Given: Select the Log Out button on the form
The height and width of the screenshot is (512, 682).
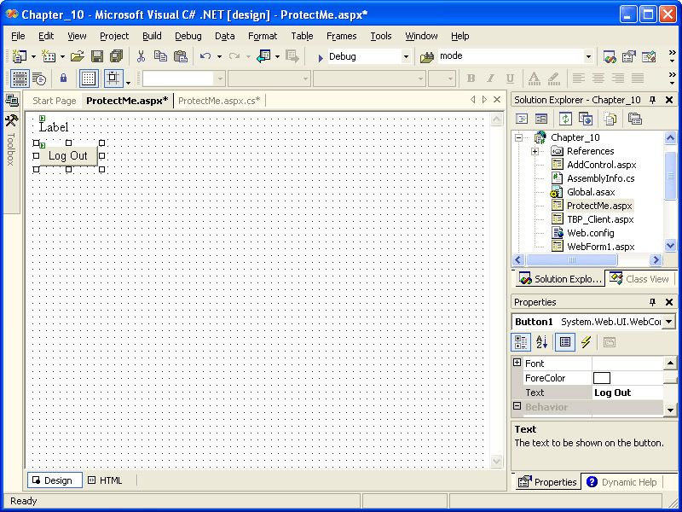Looking at the screenshot, I should click(x=68, y=156).
